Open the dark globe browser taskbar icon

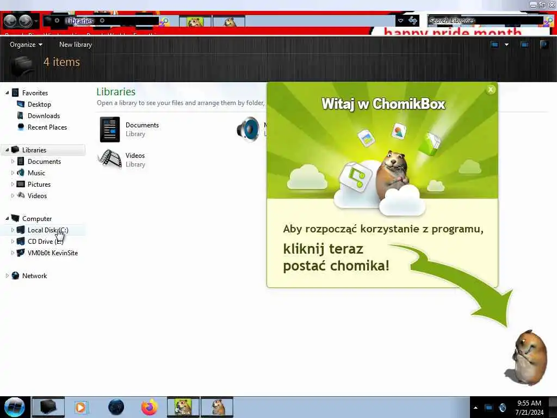point(116,407)
